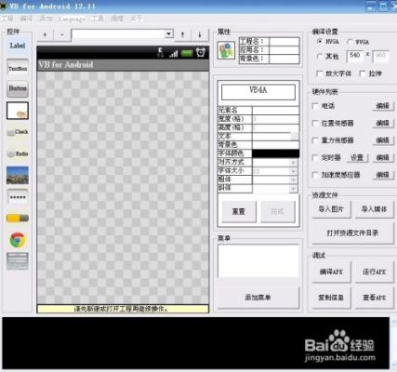Image resolution: width=397 pixels, height=372 pixels.
Task: Click the black 字体颜色 color swatch
Action: pos(275,153)
